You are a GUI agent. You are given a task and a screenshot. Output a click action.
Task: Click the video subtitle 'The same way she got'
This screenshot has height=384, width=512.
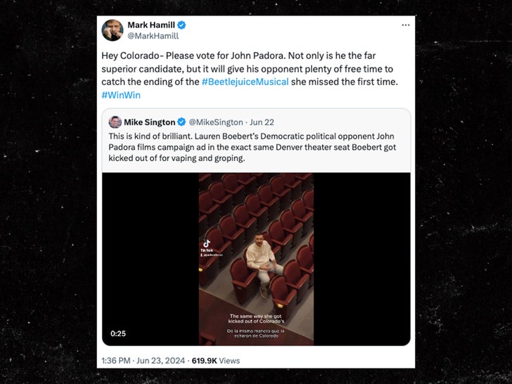click(x=256, y=316)
